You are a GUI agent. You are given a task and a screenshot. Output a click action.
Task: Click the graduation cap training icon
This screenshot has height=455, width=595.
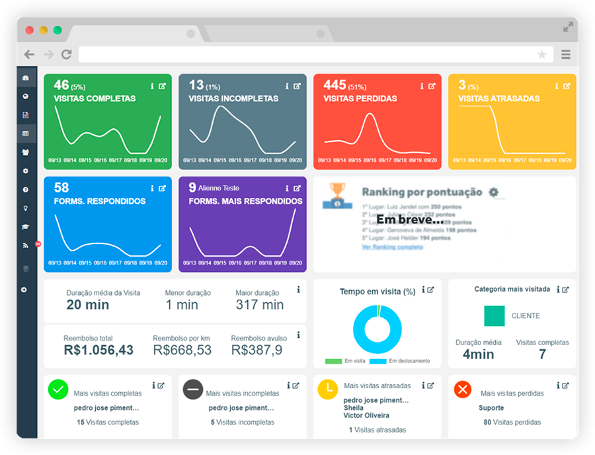pos(26,226)
